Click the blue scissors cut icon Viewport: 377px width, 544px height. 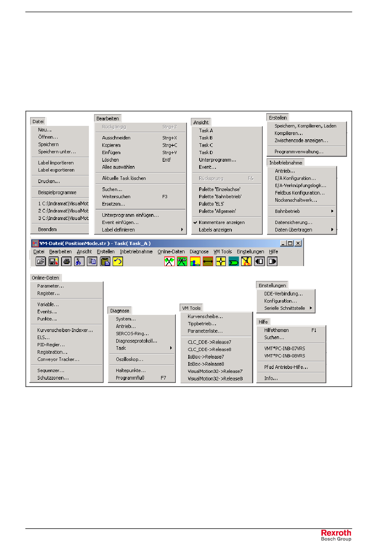79,261
